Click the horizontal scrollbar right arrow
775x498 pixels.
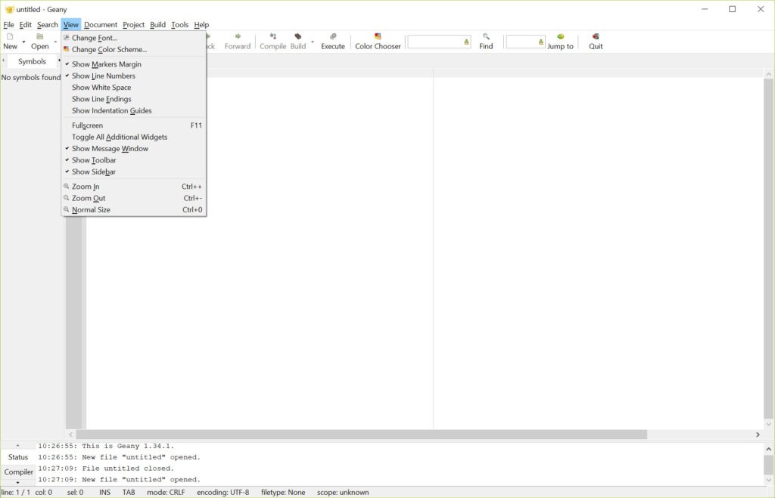(x=758, y=435)
